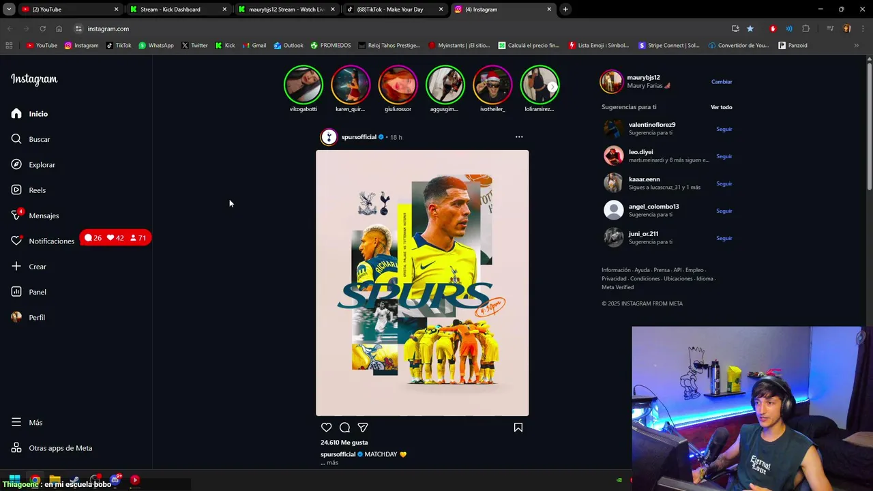The height and width of the screenshot is (491, 873).
Task: Click '24.610 Me gusta' likes count
Action: coord(344,443)
